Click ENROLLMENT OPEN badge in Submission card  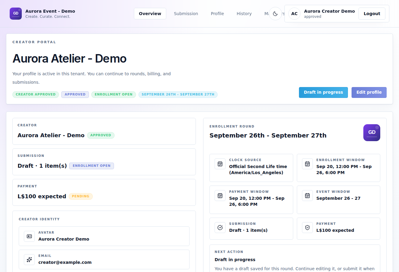[92, 166]
